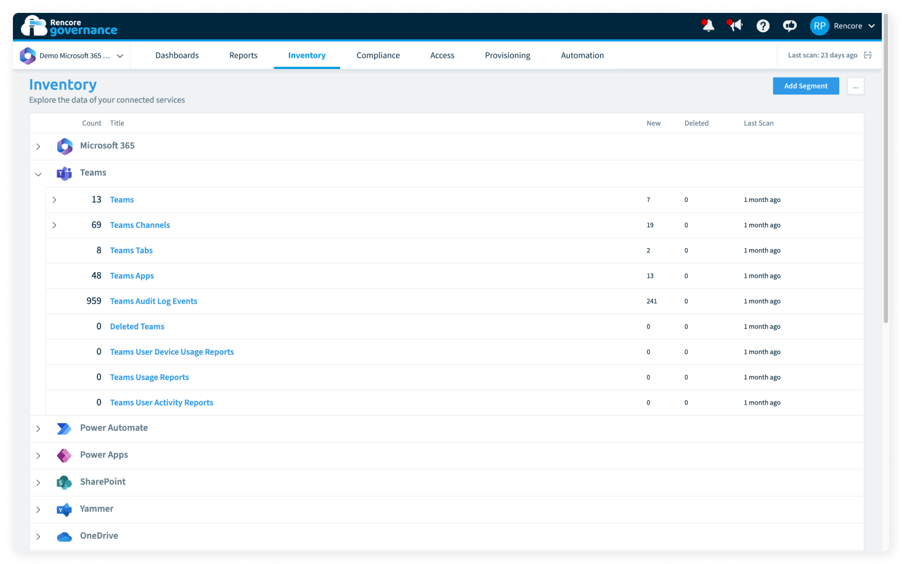This screenshot has height=564, width=902.
Task: Switch to the Compliance tab
Action: (378, 55)
